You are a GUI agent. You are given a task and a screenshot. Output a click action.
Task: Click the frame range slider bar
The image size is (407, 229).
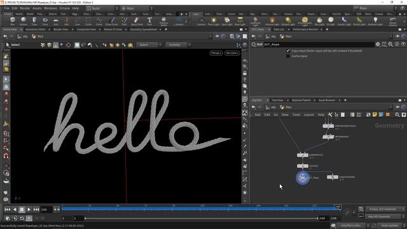point(201,218)
